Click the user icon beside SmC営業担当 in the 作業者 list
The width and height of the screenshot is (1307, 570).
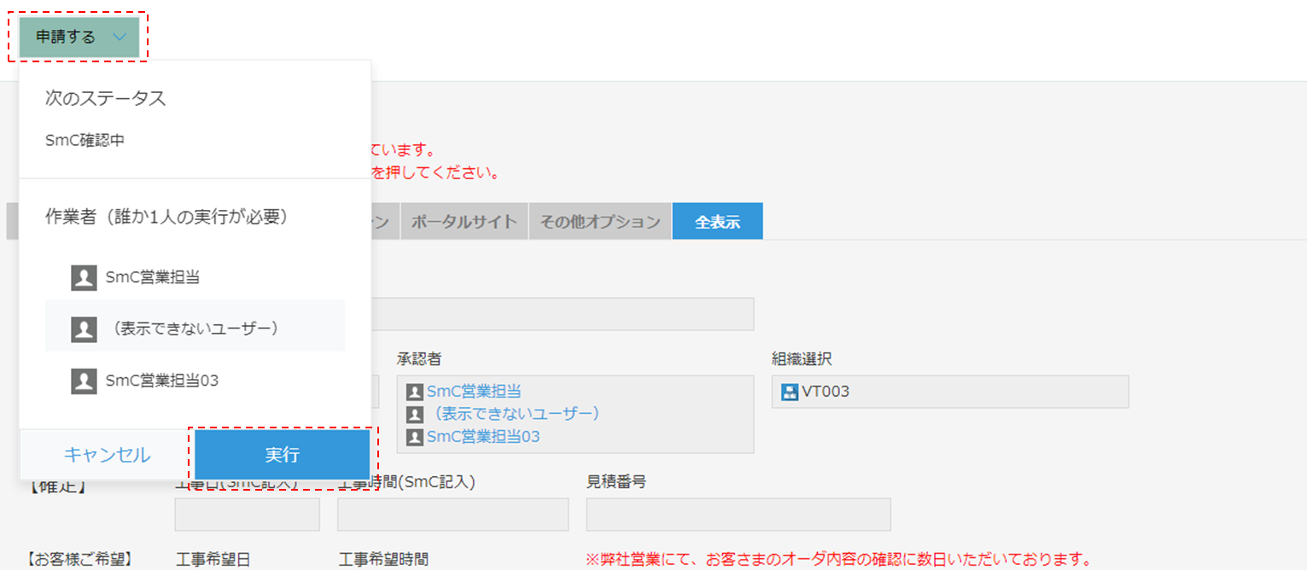[84, 277]
